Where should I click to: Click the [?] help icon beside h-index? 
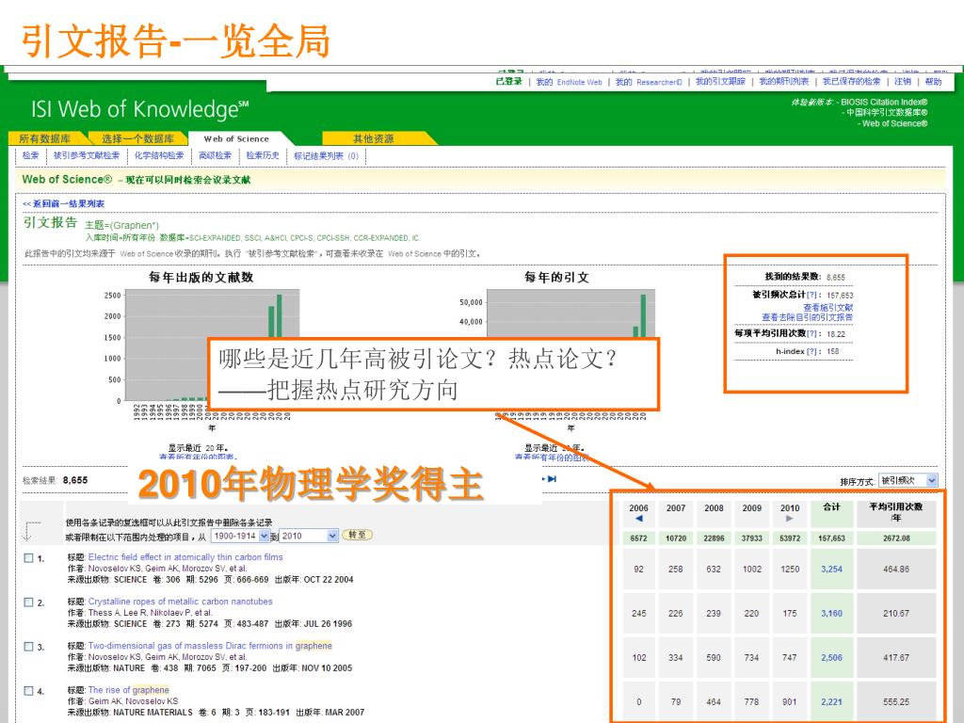point(811,352)
